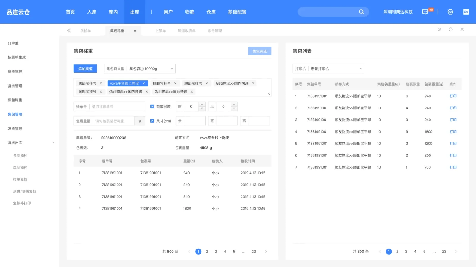This screenshot has width=476, height=267.
Task: Decrease the 后 truncation value
Action: click(234, 109)
